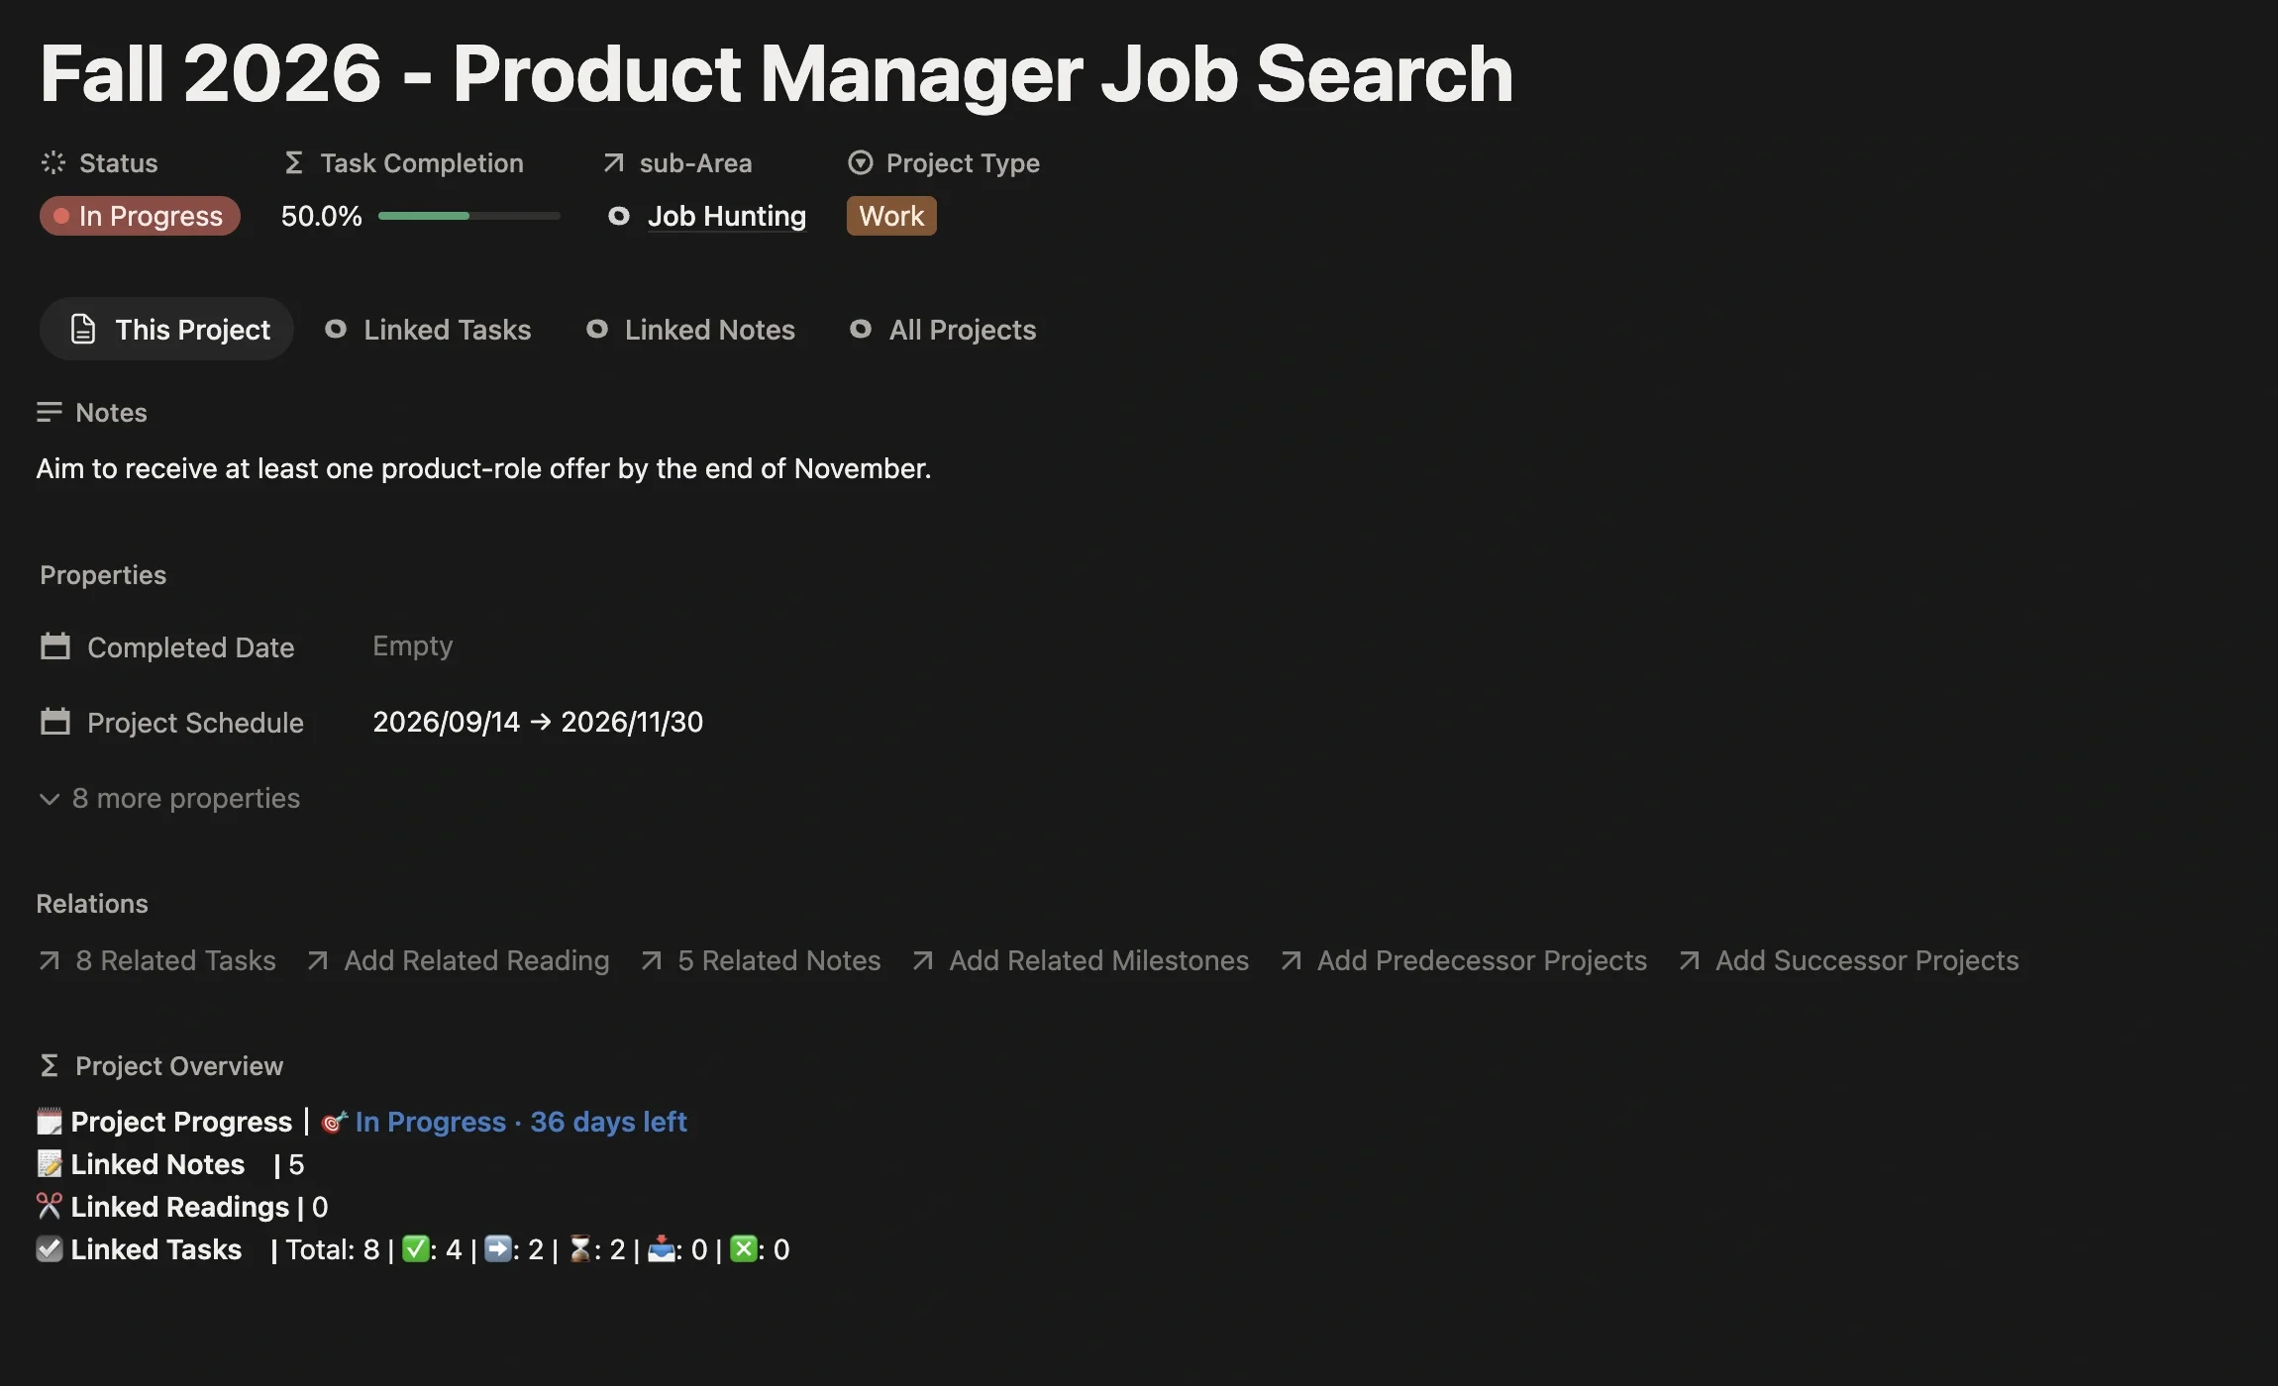Click the sub-Area relation arrow icon

pyautogui.click(x=614, y=162)
